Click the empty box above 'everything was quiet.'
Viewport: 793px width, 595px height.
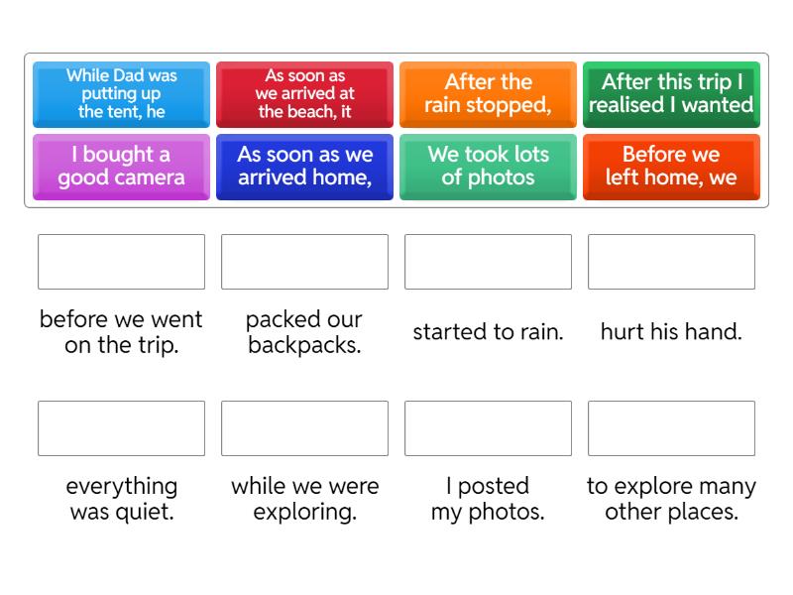(121, 428)
